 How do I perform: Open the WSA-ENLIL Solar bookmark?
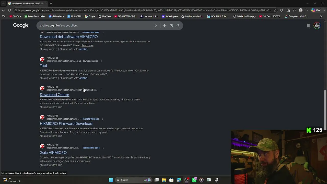click(218, 16)
